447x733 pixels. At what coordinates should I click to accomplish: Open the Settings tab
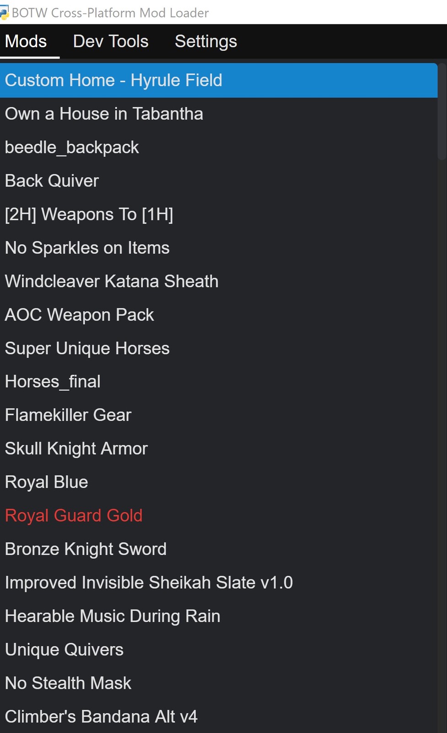pyautogui.click(x=206, y=42)
